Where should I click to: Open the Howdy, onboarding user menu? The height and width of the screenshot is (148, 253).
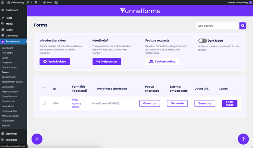click(x=237, y=3)
